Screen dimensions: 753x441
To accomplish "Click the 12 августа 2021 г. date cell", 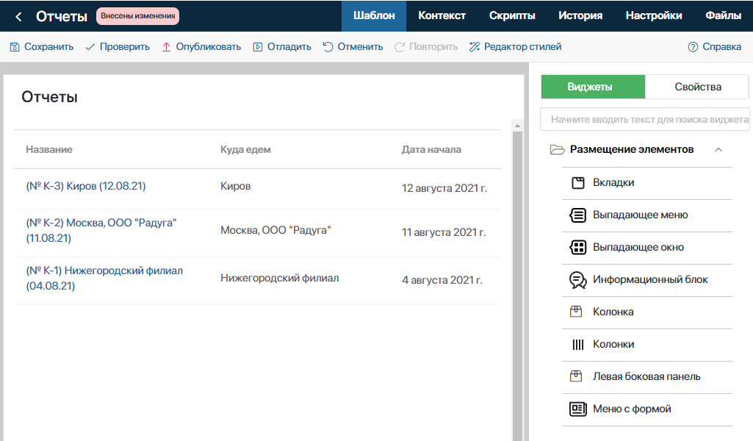I will click(444, 188).
